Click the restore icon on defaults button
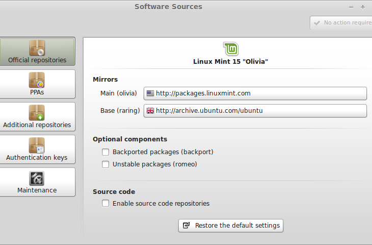Image resolution: width=372 pixels, height=245 pixels. point(187,225)
